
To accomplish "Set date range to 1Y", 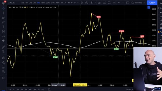I will point(35,89).
